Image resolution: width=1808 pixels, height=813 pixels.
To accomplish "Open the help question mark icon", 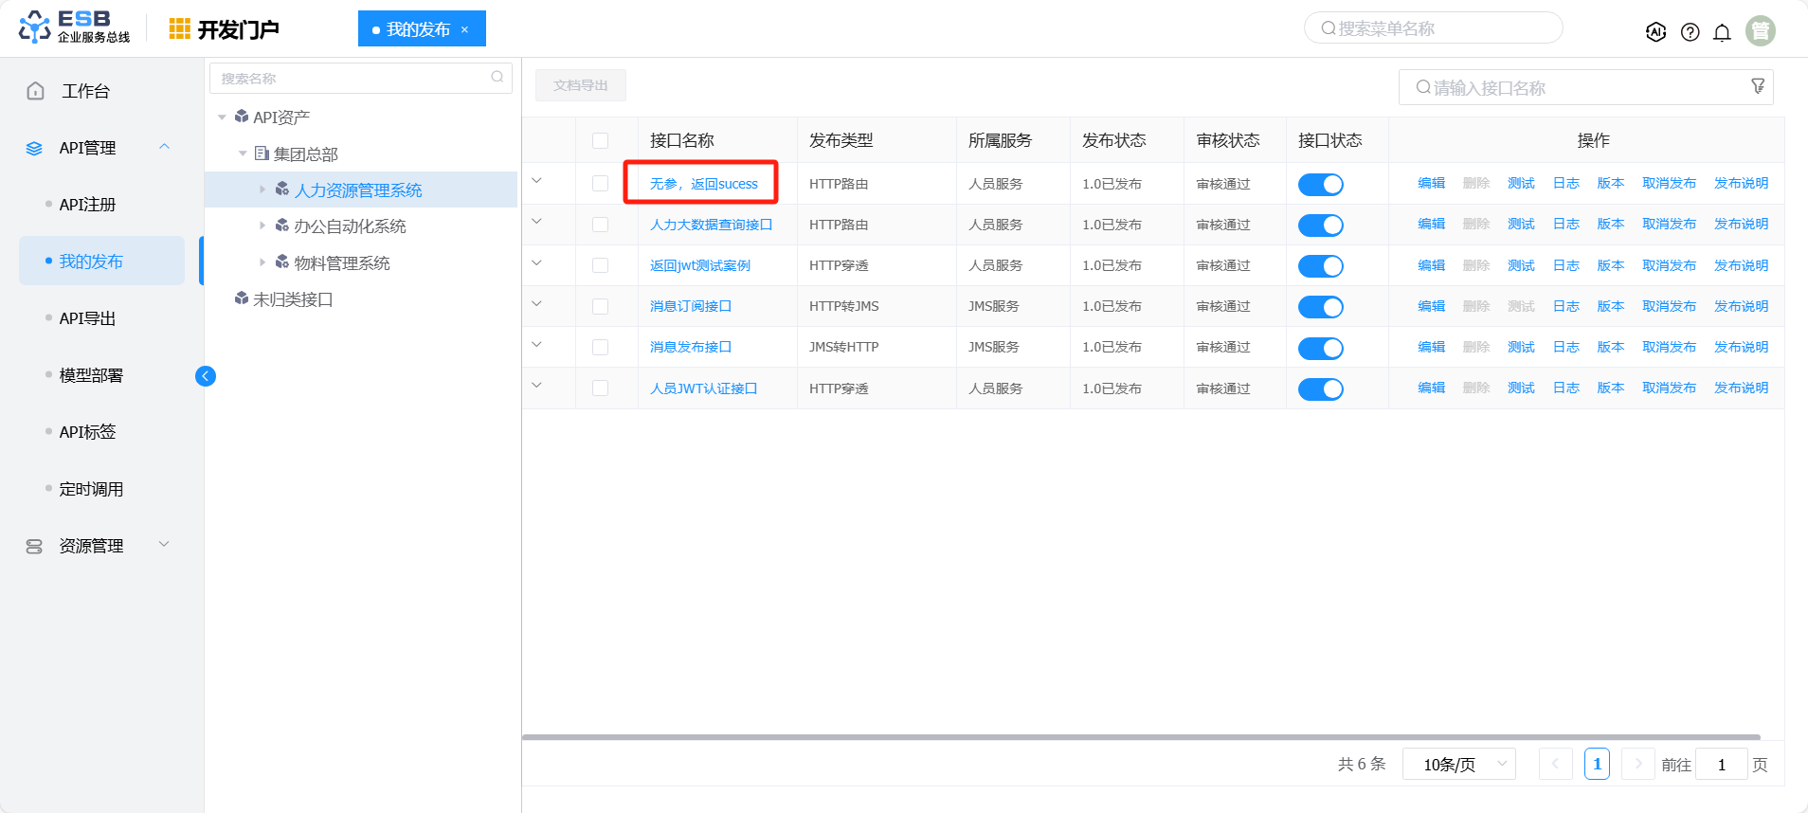I will (x=1690, y=32).
